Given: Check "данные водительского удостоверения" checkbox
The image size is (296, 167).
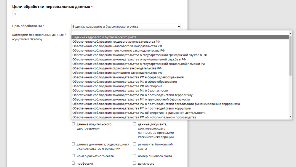Looking at the screenshot, I should (73, 124).
